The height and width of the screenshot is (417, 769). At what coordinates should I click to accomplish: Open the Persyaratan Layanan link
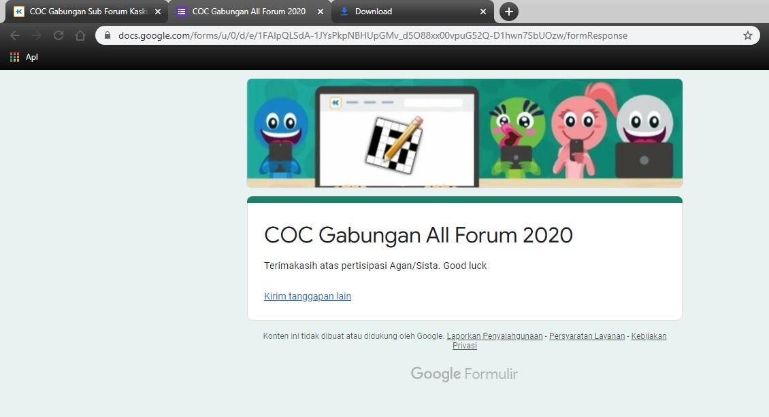click(x=587, y=336)
